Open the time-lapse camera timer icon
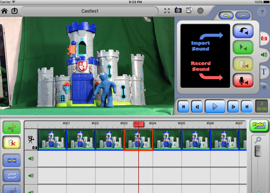The width and height of the screenshot is (270, 193). coord(178,10)
